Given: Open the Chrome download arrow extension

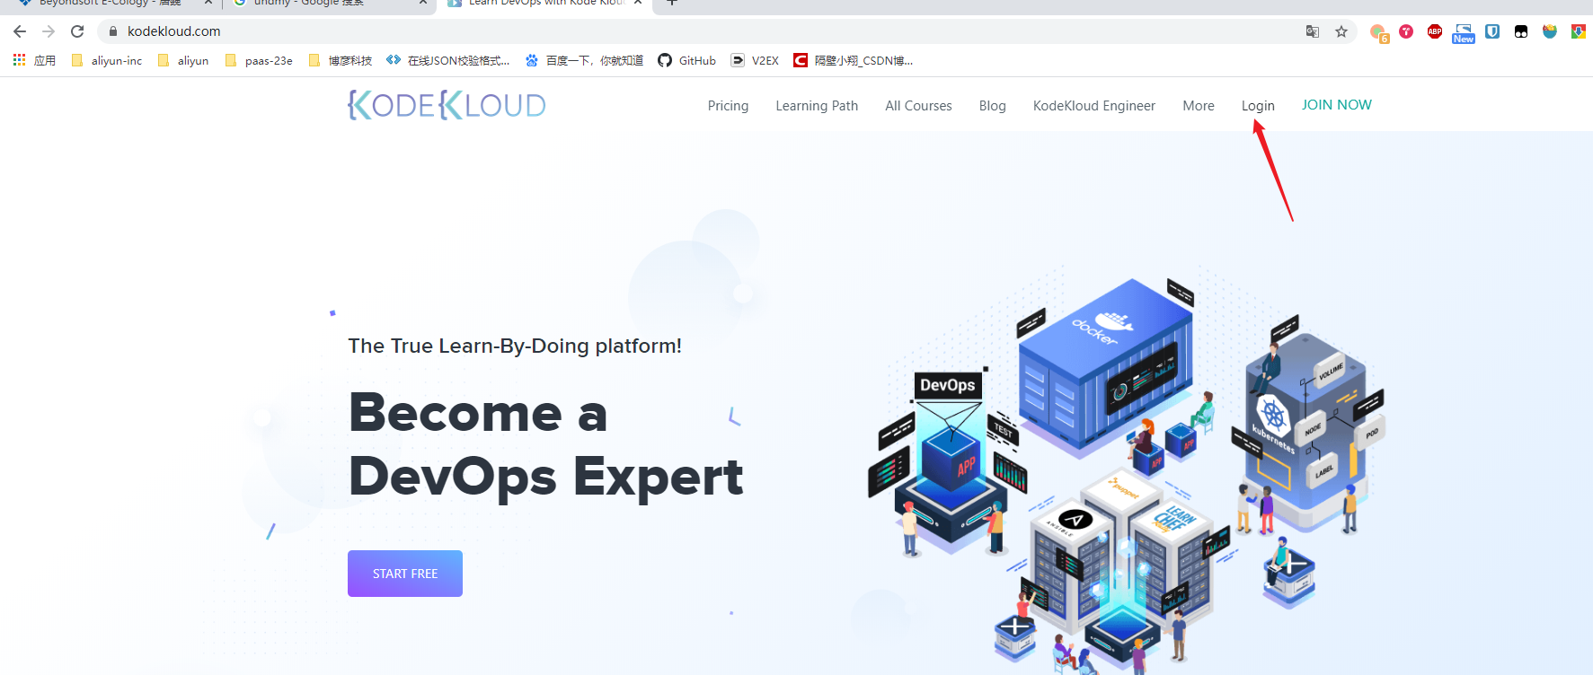Looking at the screenshot, I should [1579, 31].
